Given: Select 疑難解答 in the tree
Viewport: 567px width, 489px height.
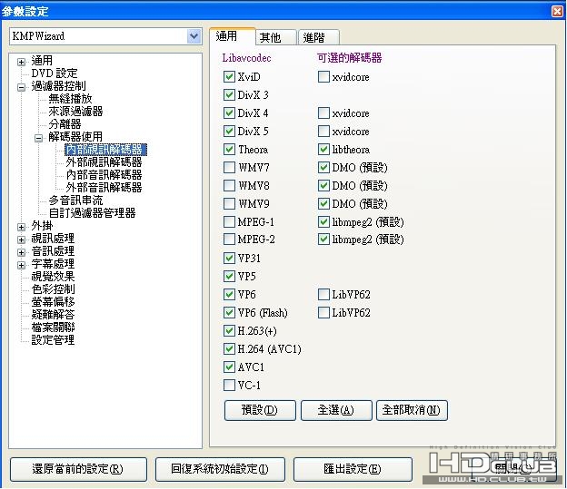Looking at the screenshot, I should 53,315.
